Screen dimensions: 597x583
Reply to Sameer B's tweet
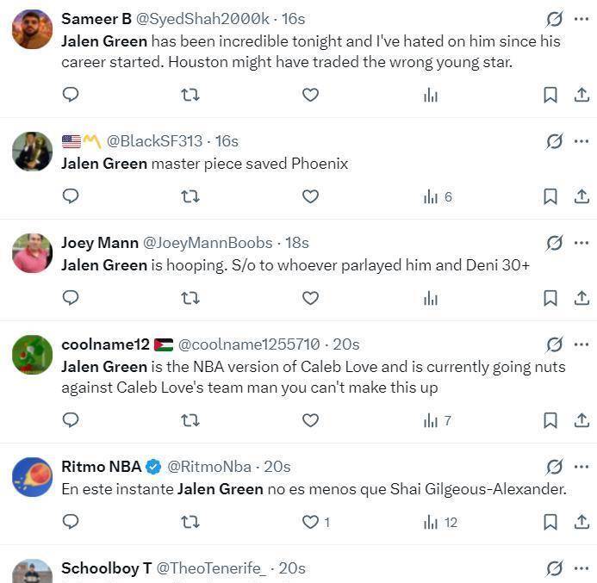pos(71,95)
